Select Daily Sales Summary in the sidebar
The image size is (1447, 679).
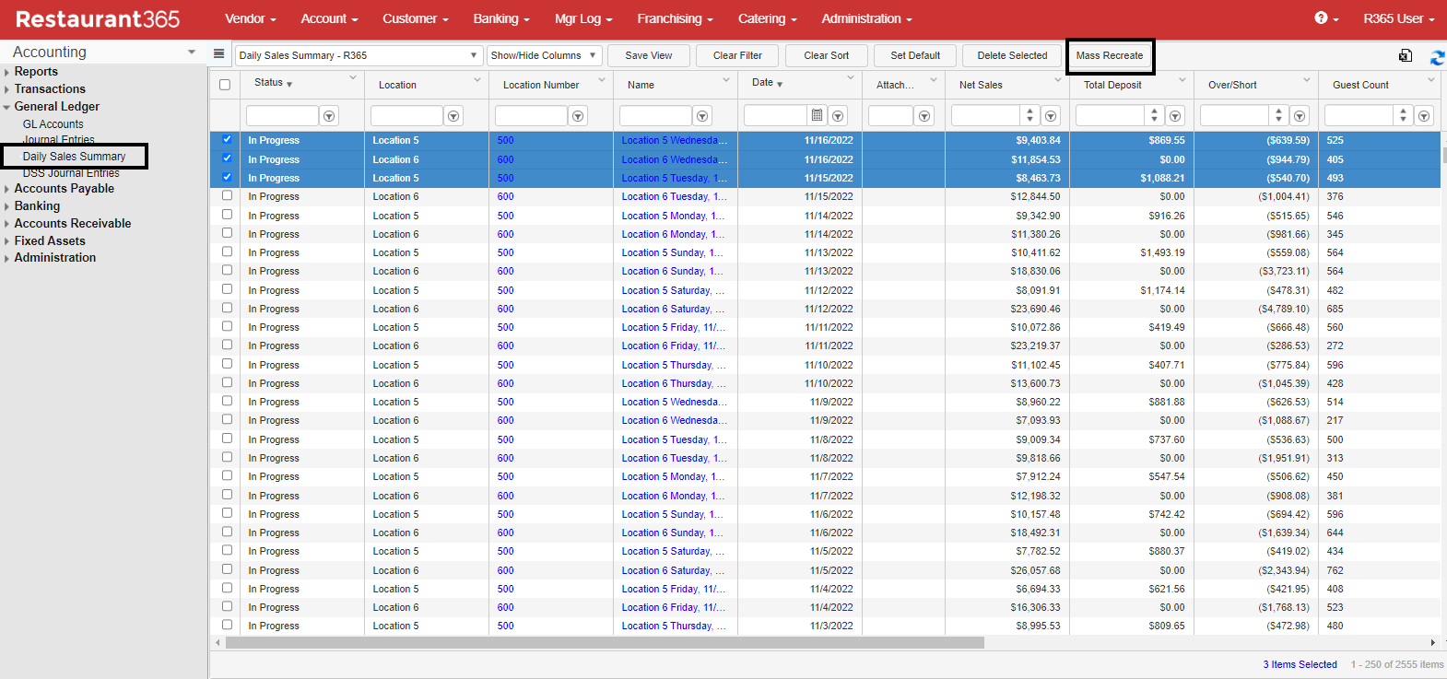tap(74, 157)
